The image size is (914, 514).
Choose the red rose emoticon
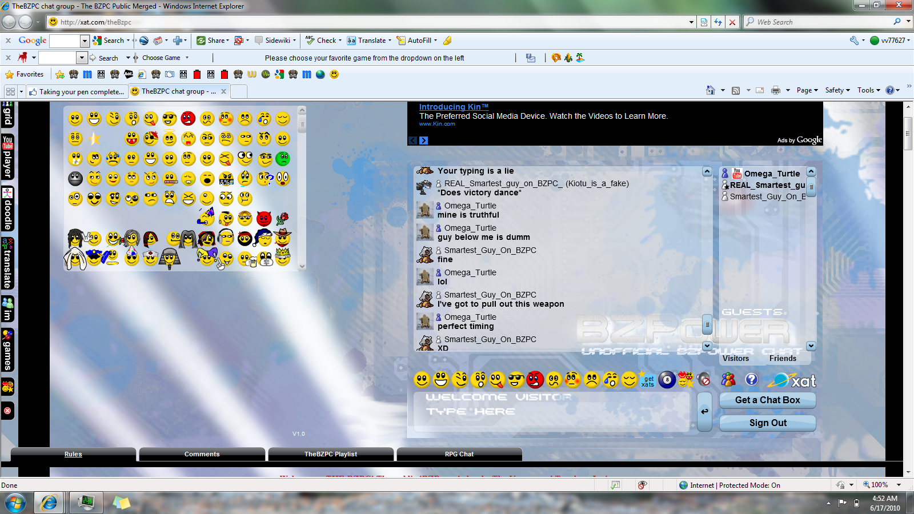click(282, 218)
